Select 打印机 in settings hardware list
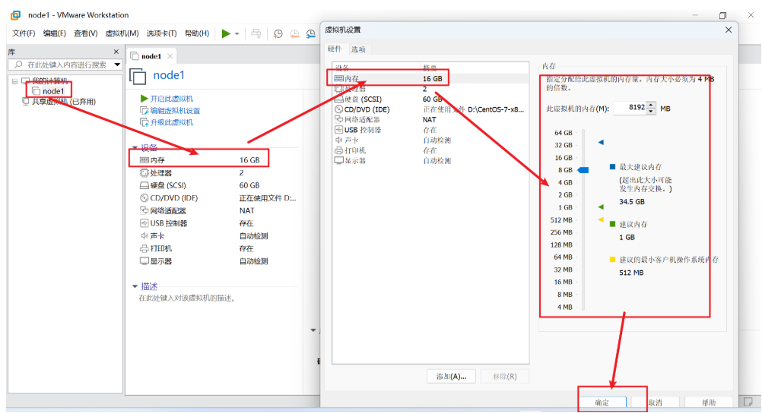Screen dimensions: 762x413 430,150
